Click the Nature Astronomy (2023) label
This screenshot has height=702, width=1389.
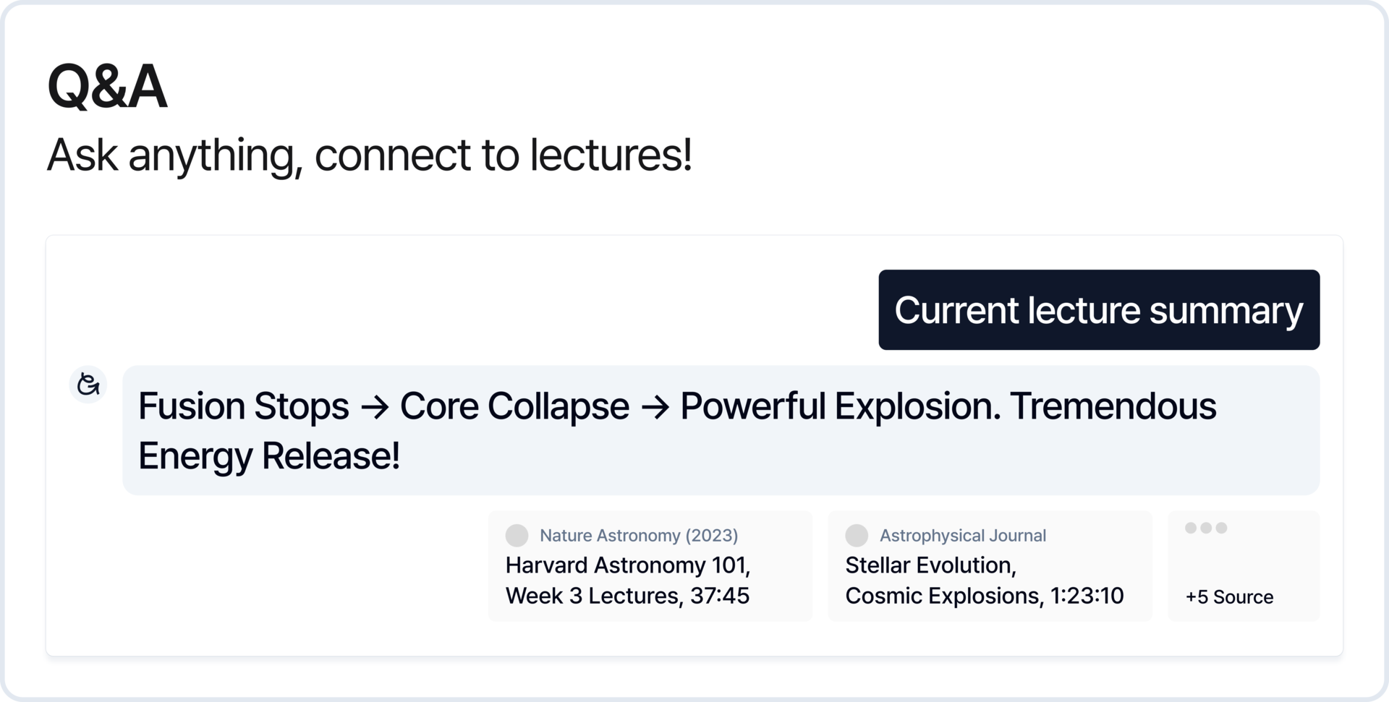639,536
